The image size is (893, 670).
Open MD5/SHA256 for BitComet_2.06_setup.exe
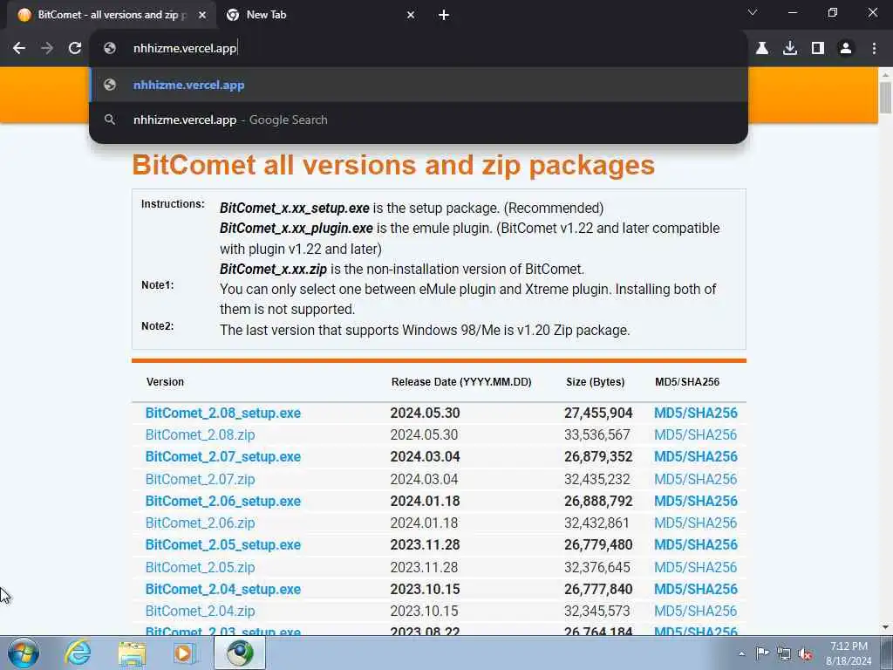coord(695,501)
